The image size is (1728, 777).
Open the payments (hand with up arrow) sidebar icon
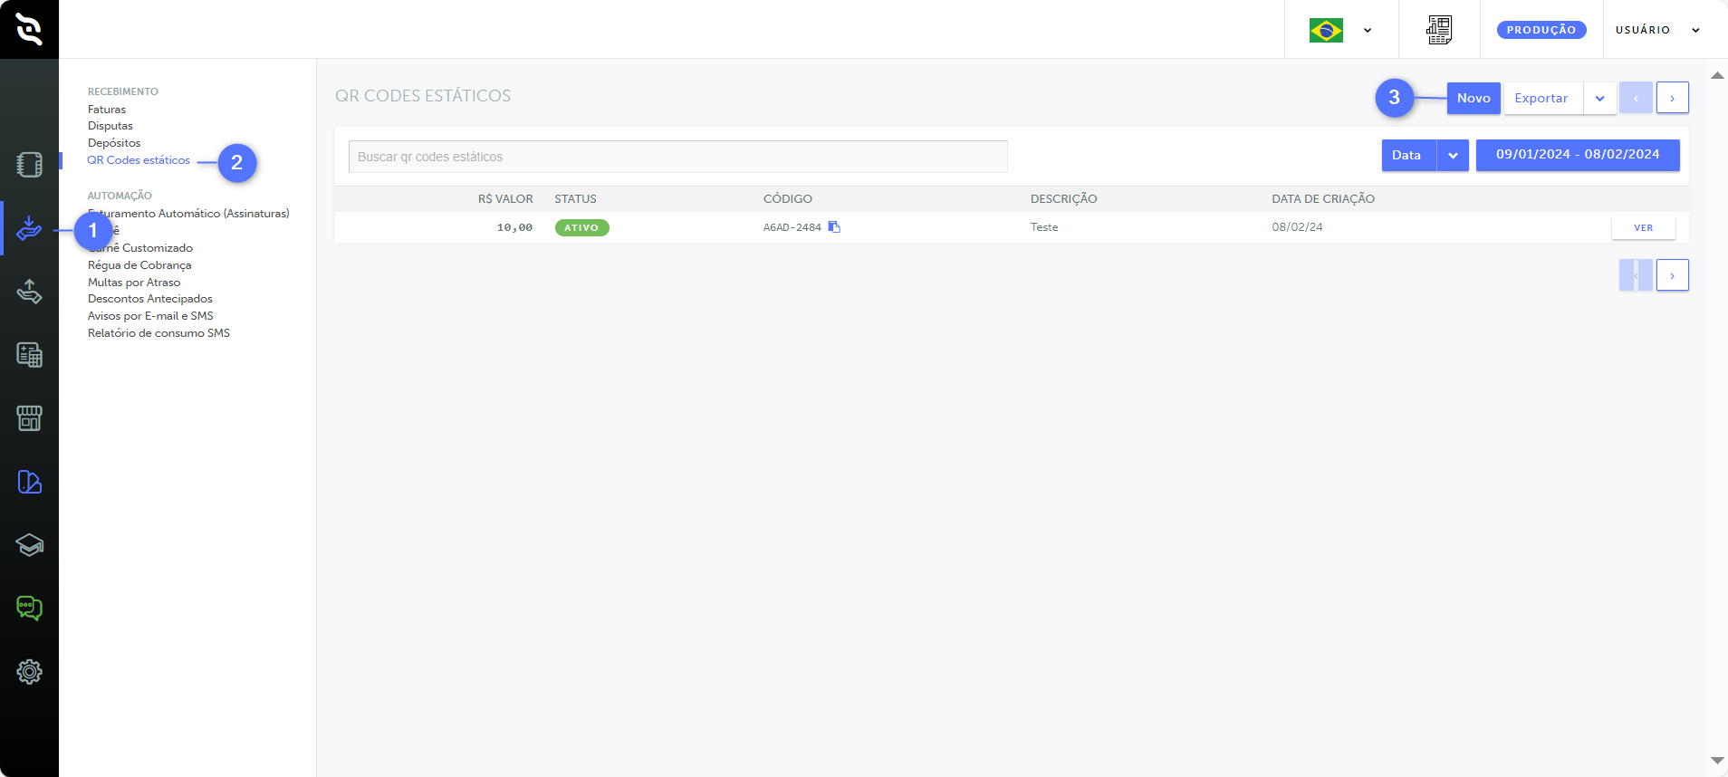click(x=29, y=292)
